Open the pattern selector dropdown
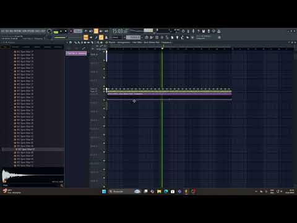Image resolution: width=297 pixels, height=223 pixels. [x=134, y=37]
